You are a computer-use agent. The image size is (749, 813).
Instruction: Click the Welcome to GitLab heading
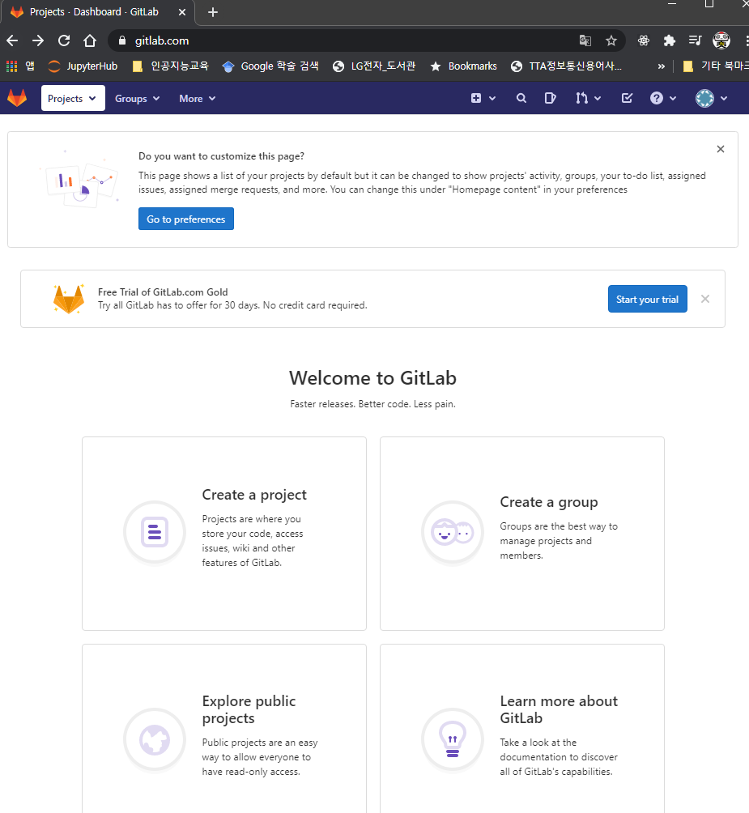tap(372, 378)
